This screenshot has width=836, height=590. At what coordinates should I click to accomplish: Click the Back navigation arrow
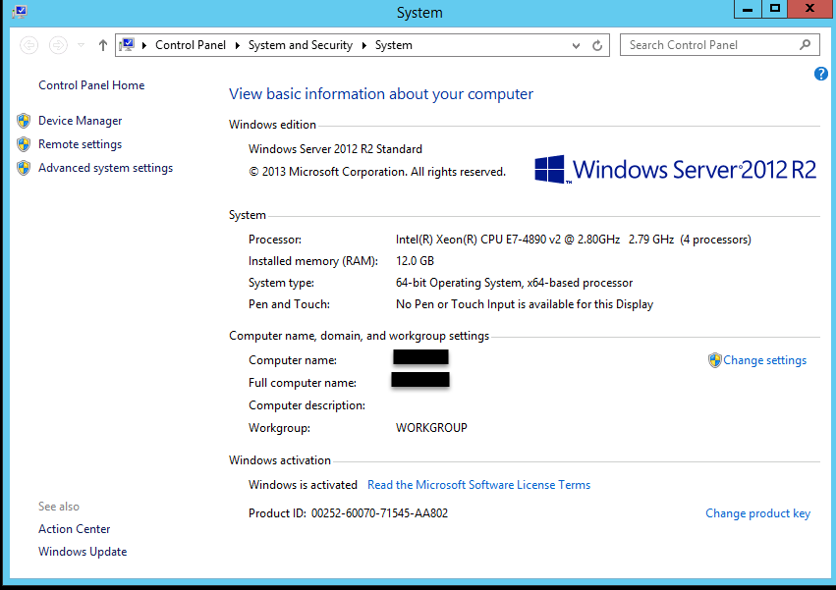click(x=28, y=45)
